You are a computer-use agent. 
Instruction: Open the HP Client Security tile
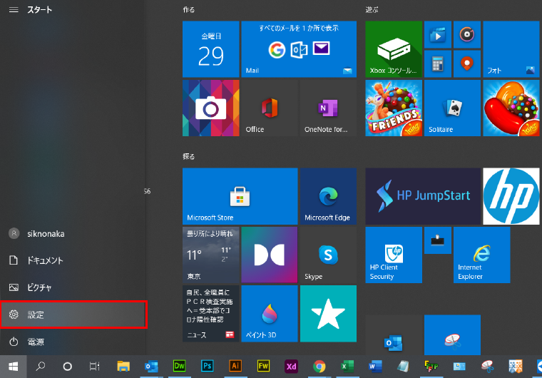(394, 255)
